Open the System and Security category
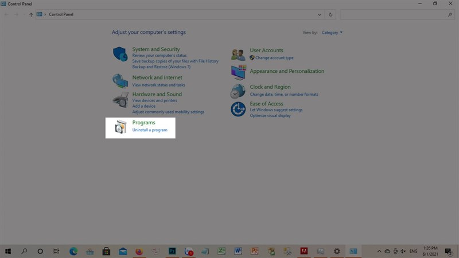Screen dimensions: 459x258 [155, 49]
